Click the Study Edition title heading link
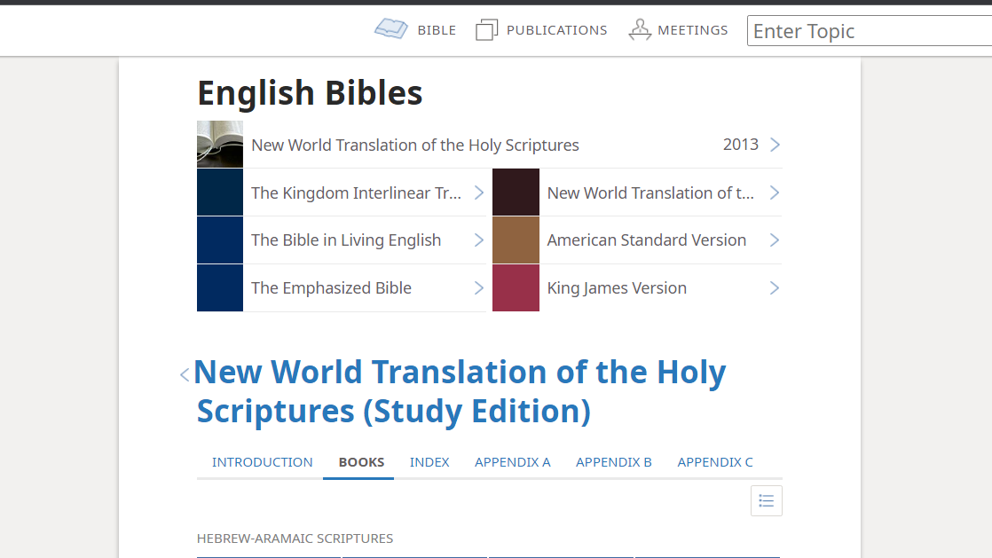 pos(461,391)
